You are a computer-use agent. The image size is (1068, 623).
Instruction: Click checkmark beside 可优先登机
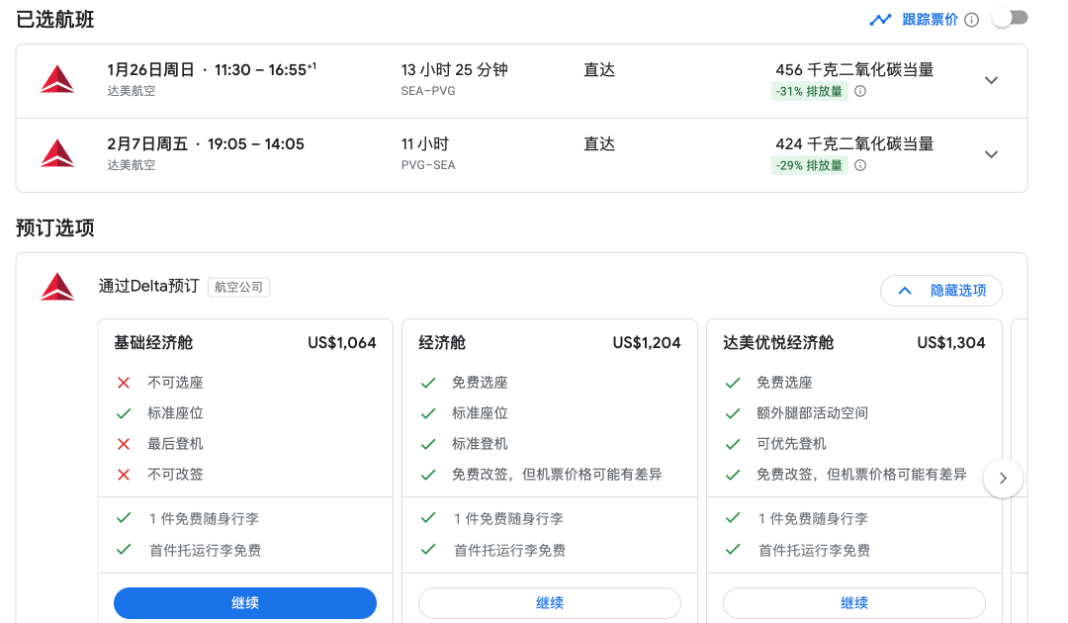click(732, 445)
